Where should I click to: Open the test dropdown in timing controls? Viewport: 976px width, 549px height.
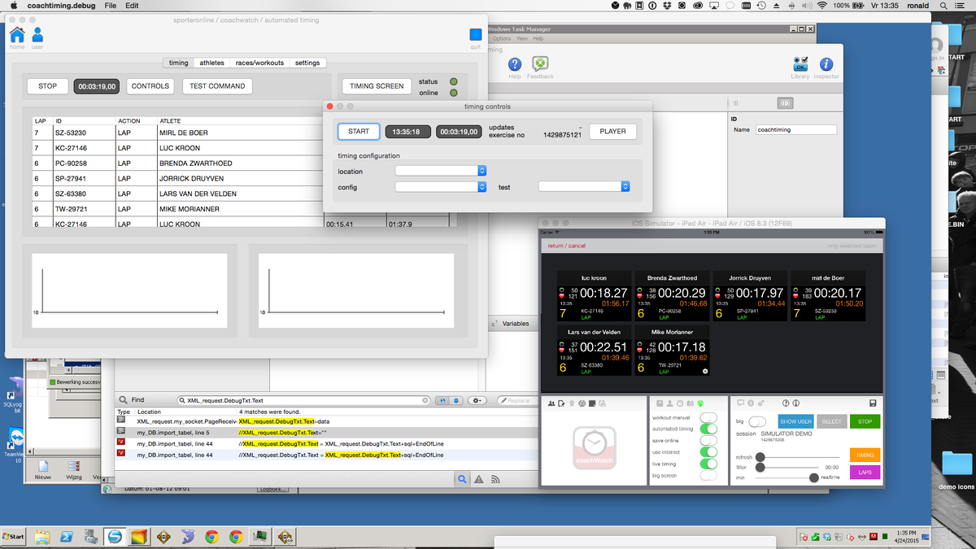coord(584,186)
